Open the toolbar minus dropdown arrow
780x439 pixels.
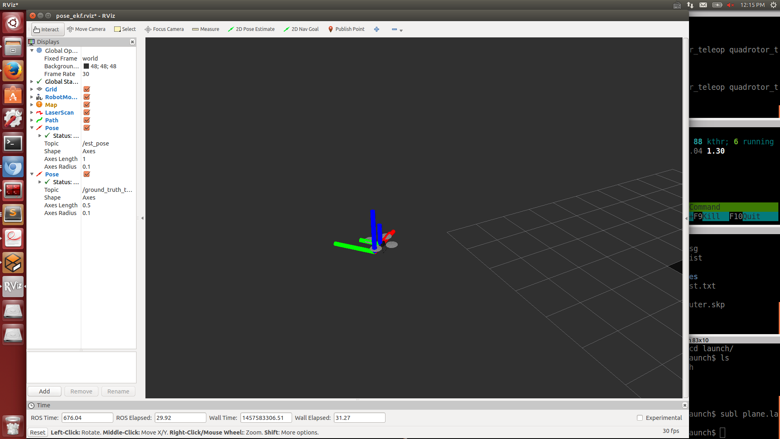tap(401, 30)
